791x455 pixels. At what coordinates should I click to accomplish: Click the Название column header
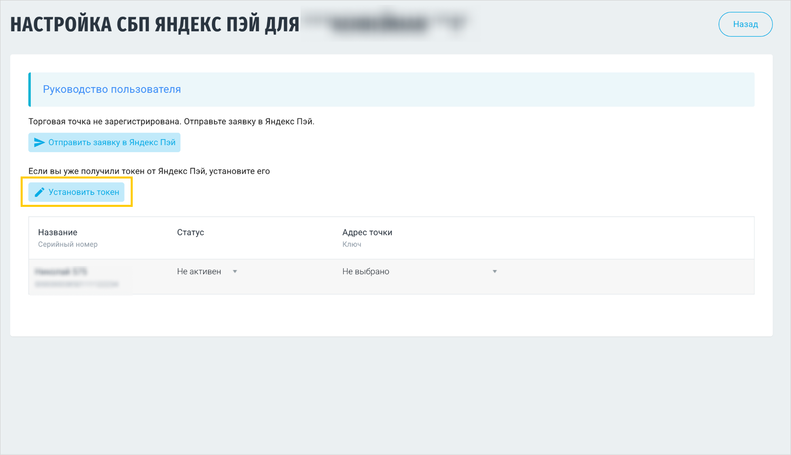[57, 232]
